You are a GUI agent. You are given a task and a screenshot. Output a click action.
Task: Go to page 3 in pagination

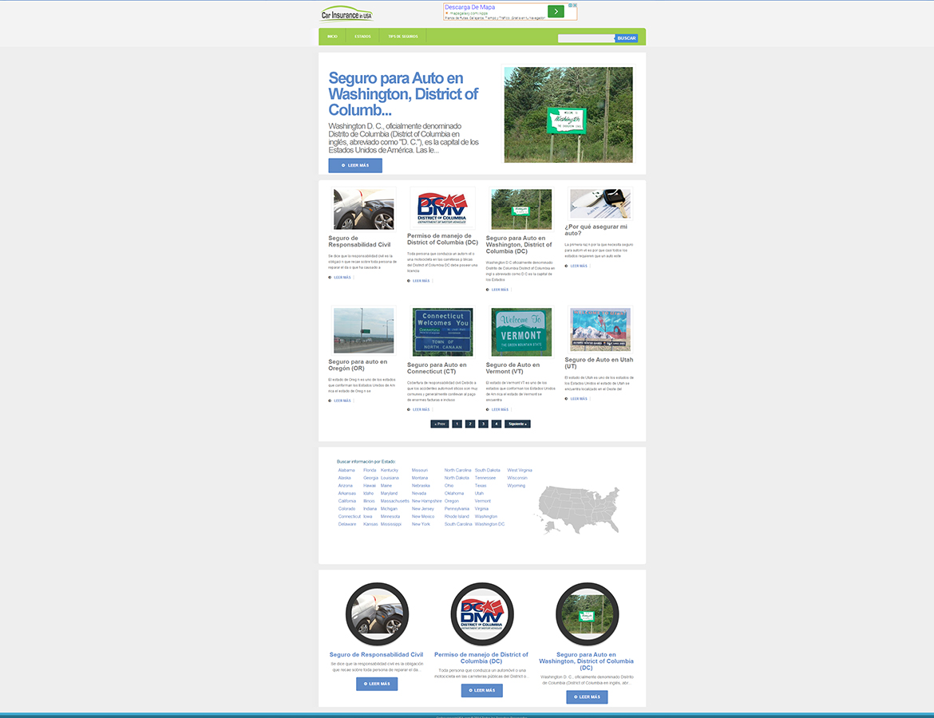483,424
